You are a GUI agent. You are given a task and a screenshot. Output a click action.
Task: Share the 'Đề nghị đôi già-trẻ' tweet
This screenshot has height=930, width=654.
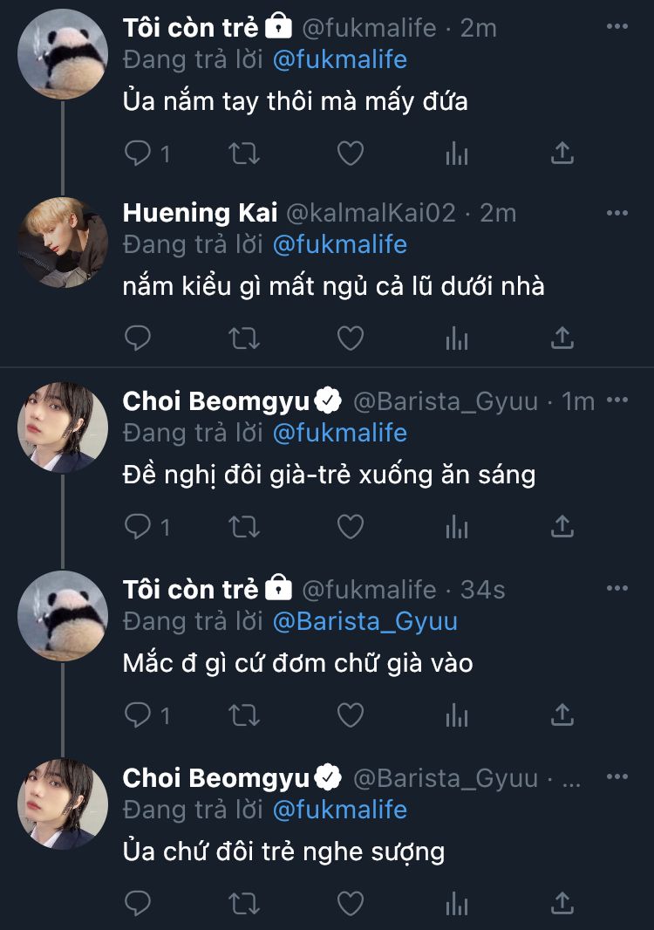point(562,526)
